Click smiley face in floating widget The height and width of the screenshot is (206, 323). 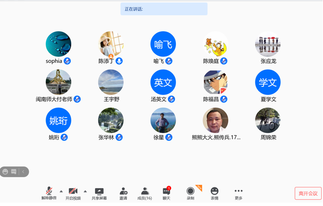pos(5,172)
